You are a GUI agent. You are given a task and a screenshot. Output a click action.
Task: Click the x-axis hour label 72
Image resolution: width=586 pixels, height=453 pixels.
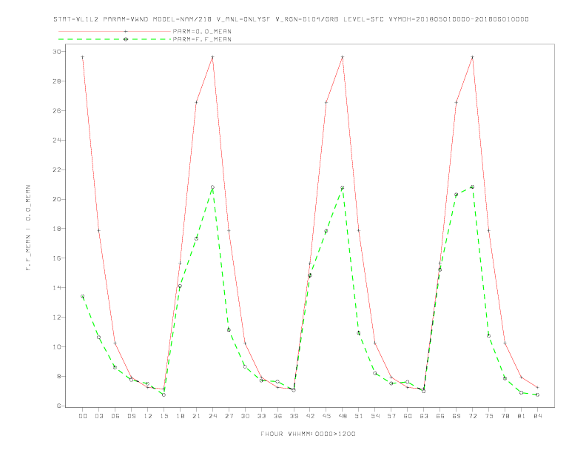(472, 416)
